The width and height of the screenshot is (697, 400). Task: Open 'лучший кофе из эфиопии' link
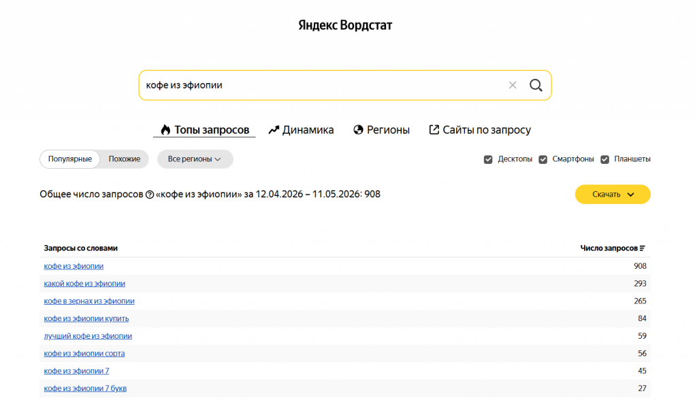point(88,336)
